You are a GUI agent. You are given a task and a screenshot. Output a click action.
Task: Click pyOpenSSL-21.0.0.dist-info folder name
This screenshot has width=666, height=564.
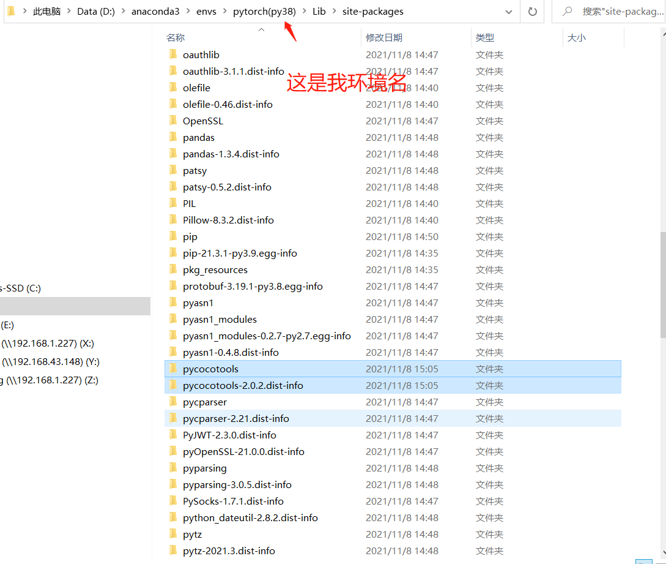(x=243, y=452)
